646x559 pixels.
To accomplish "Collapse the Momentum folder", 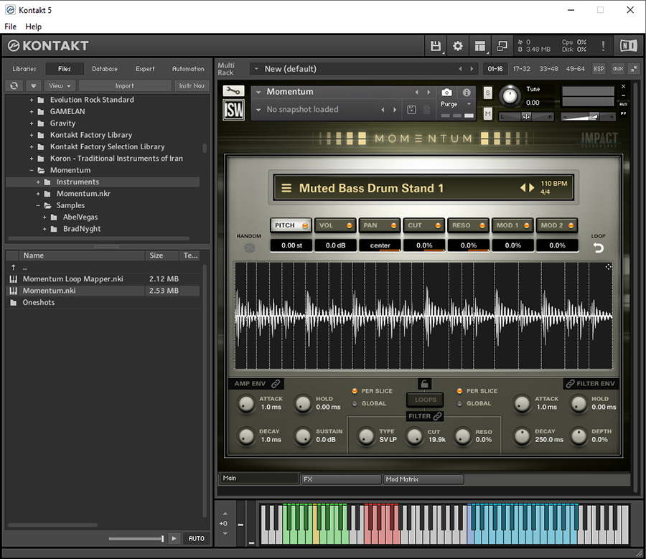I will click(x=32, y=170).
